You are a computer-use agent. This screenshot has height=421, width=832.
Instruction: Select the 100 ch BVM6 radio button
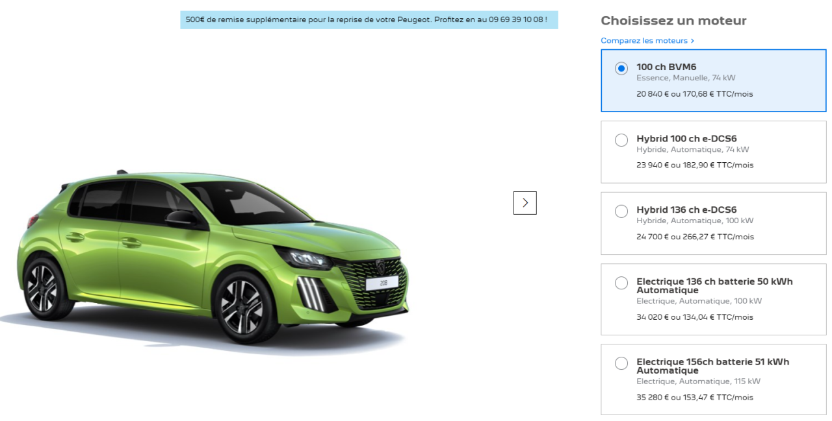pos(621,68)
